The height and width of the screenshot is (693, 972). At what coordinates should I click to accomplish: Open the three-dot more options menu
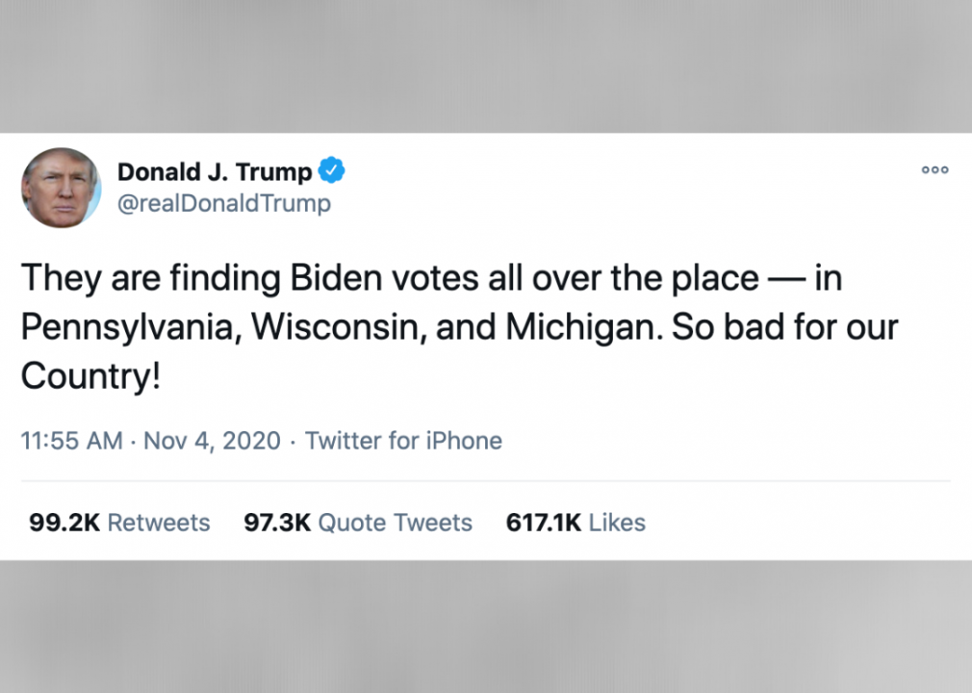(934, 169)
